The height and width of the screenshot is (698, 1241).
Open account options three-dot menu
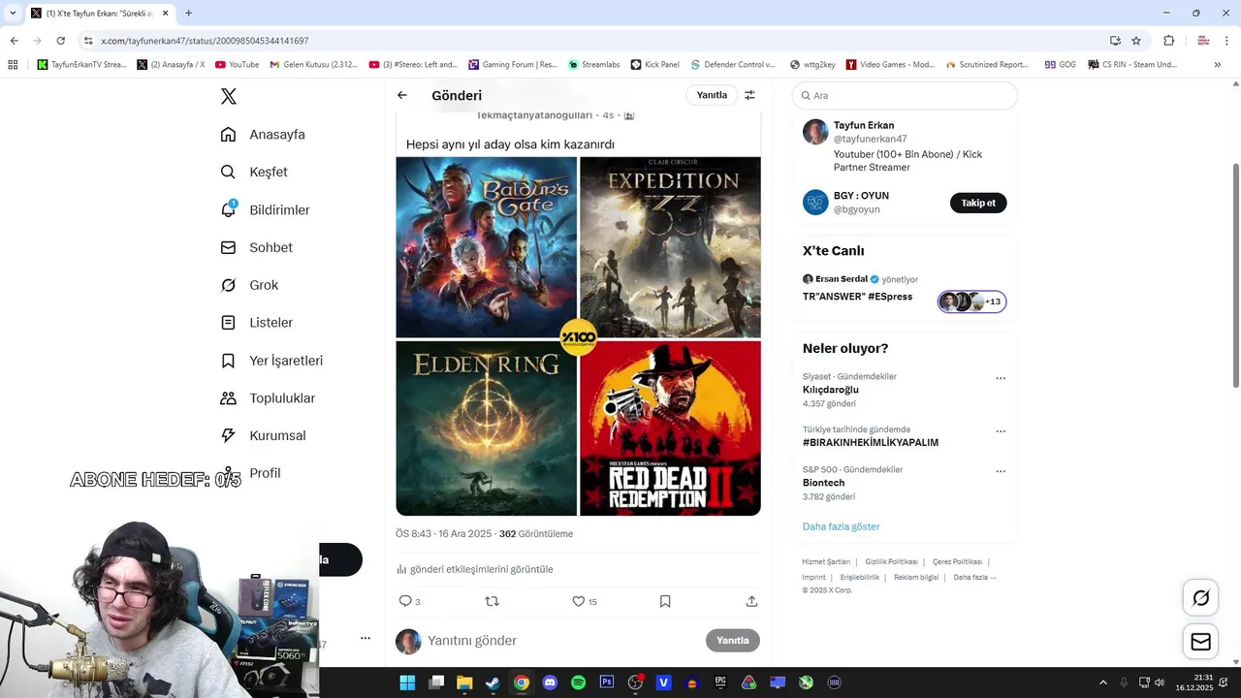pyautogui.click(x=366, y=638)
